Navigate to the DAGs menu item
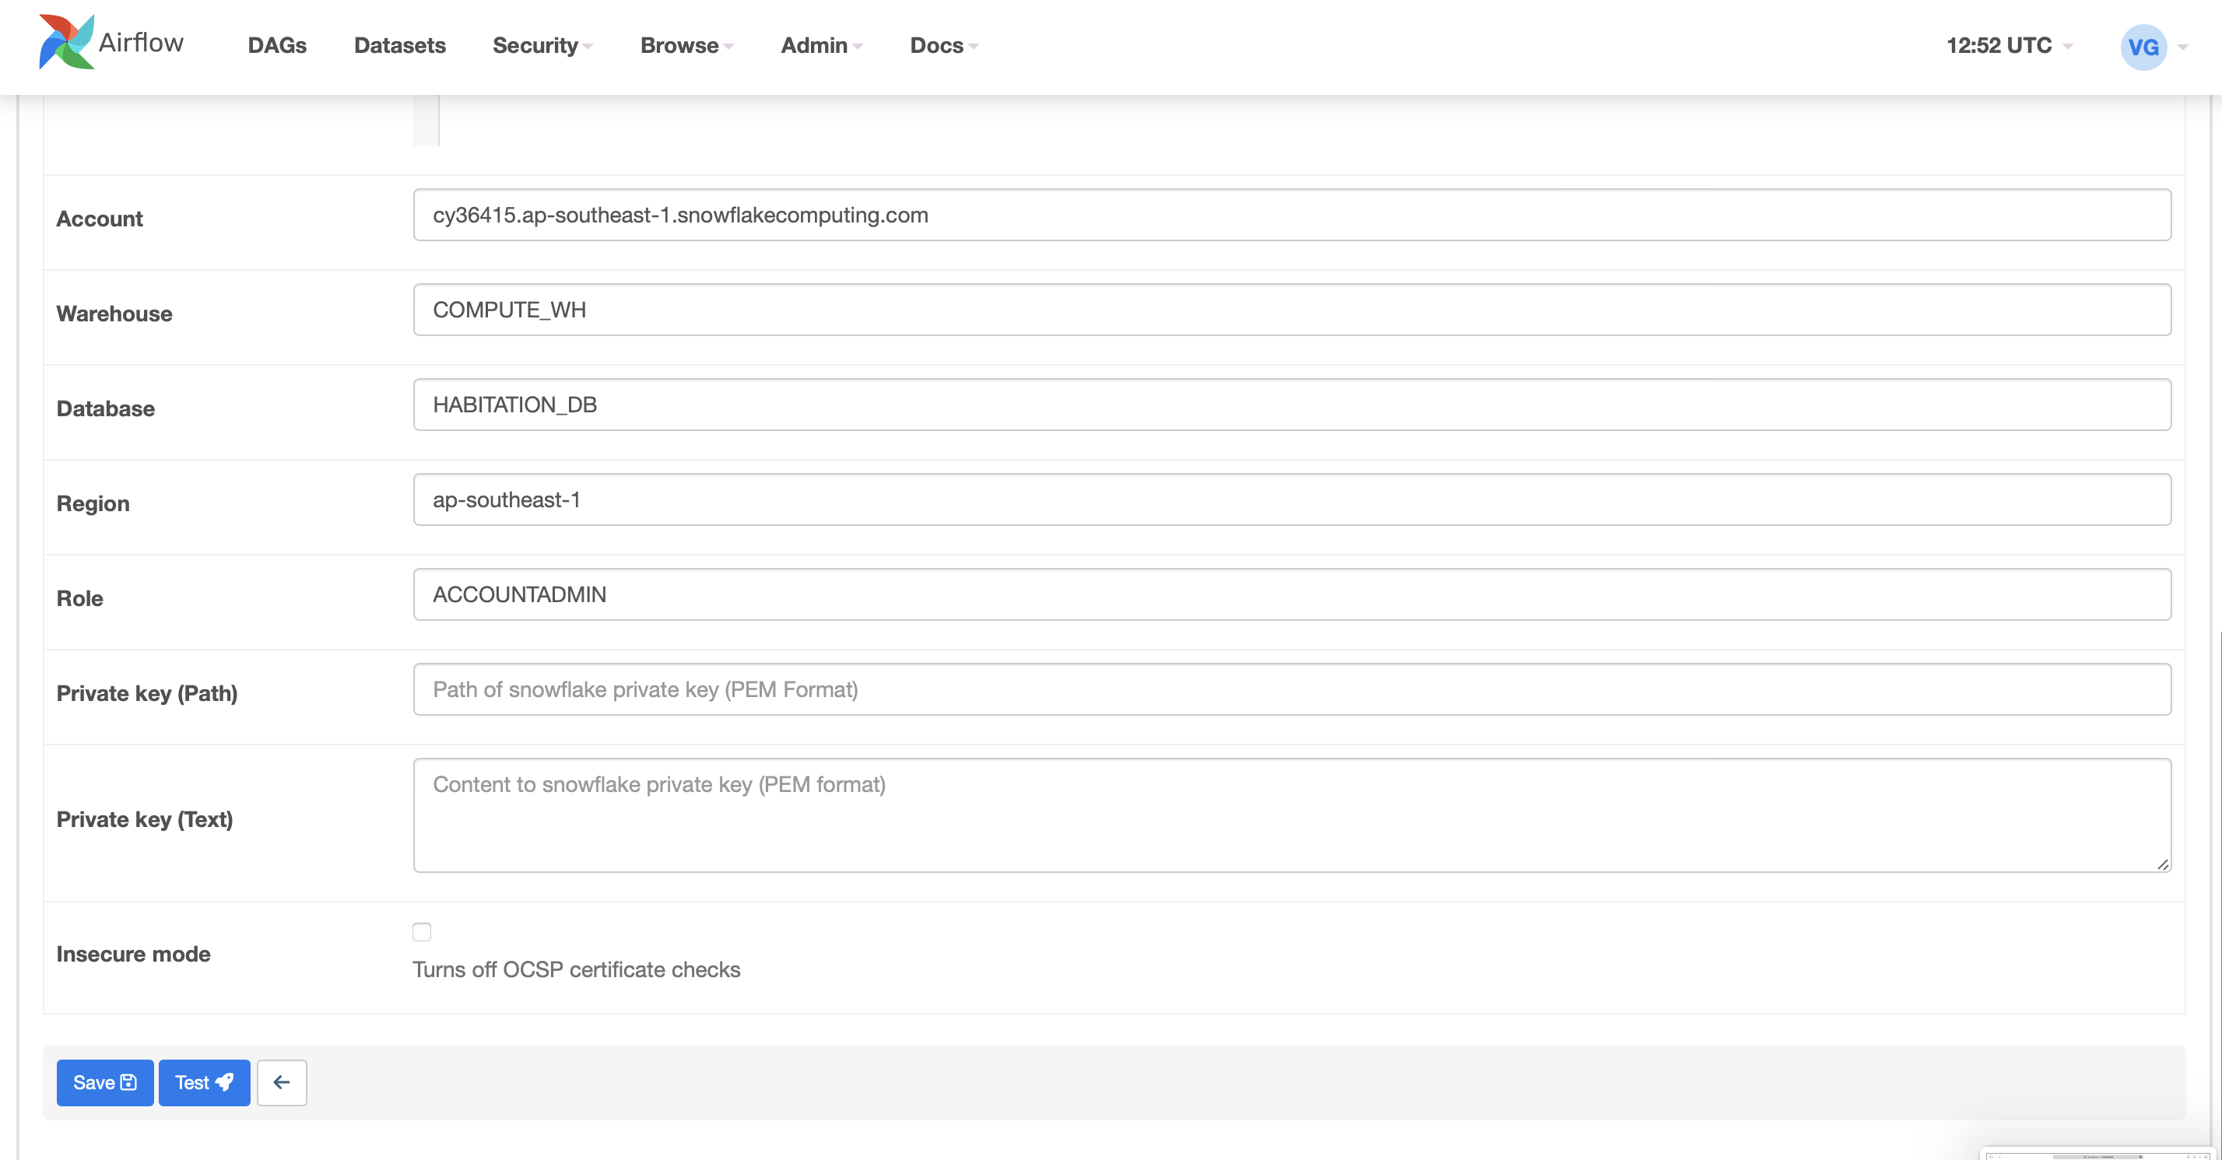The height and width of the screenshot is (1160, 2222). pos(277,46)
